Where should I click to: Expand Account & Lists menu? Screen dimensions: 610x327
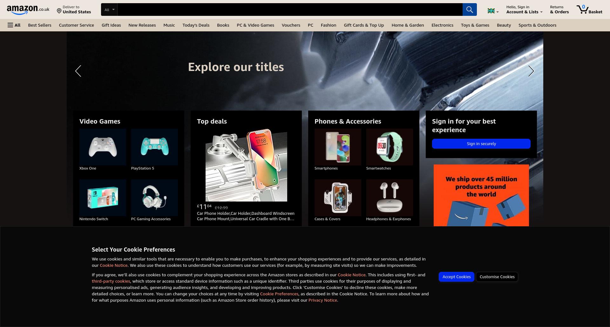coord(524,10)
